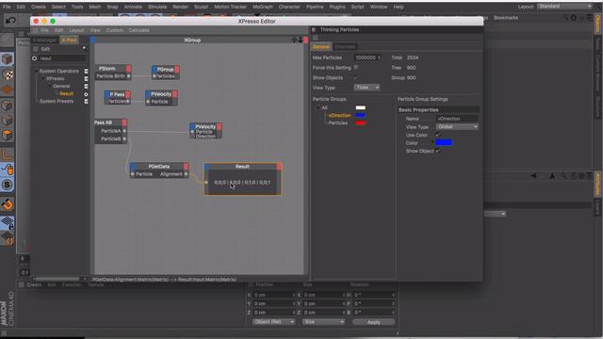The image size is (603, 339).
Task: Click the hamburger icon left of Thinking Particles title
Action: point(314,29)
